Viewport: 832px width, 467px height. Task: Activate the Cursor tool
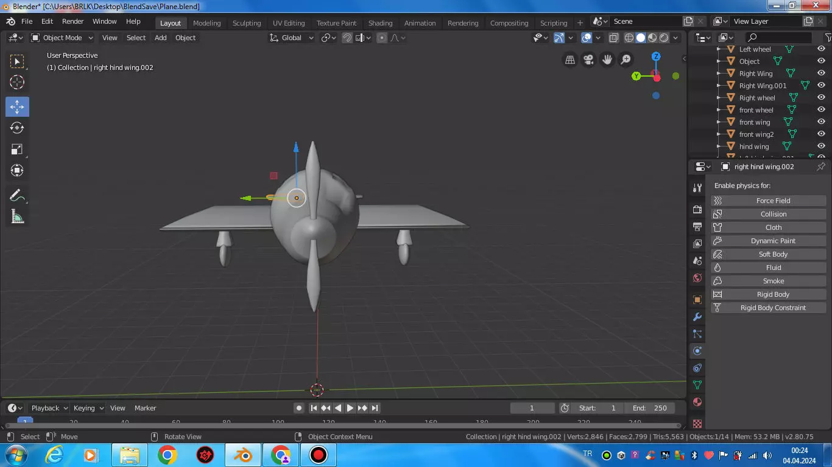pos(17,83)
